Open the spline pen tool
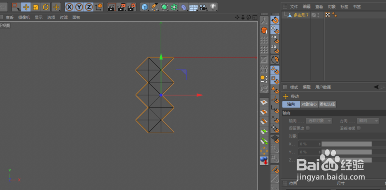Image resolution: width=386 pixels, height=190 pixels. 155,7
